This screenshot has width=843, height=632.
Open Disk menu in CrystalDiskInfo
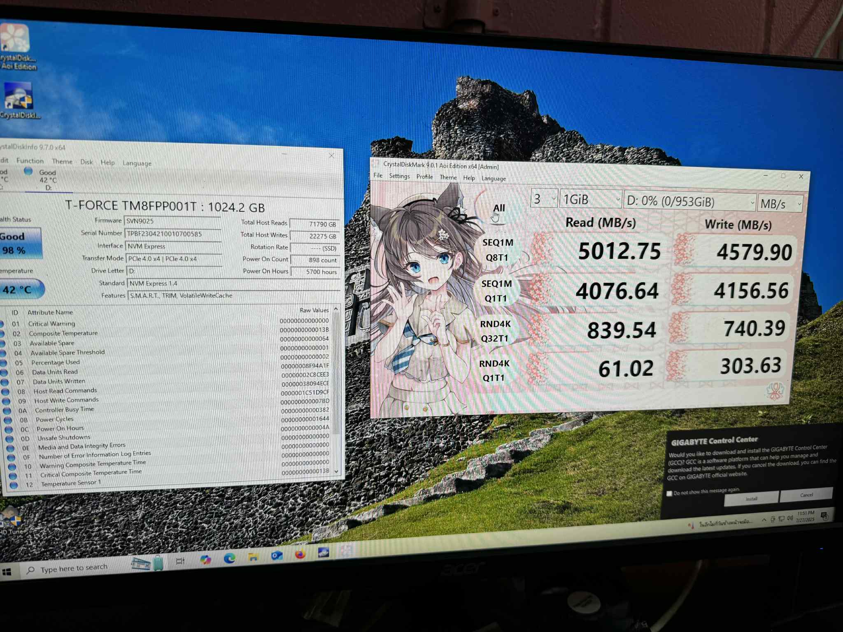(x=86, y=162)
